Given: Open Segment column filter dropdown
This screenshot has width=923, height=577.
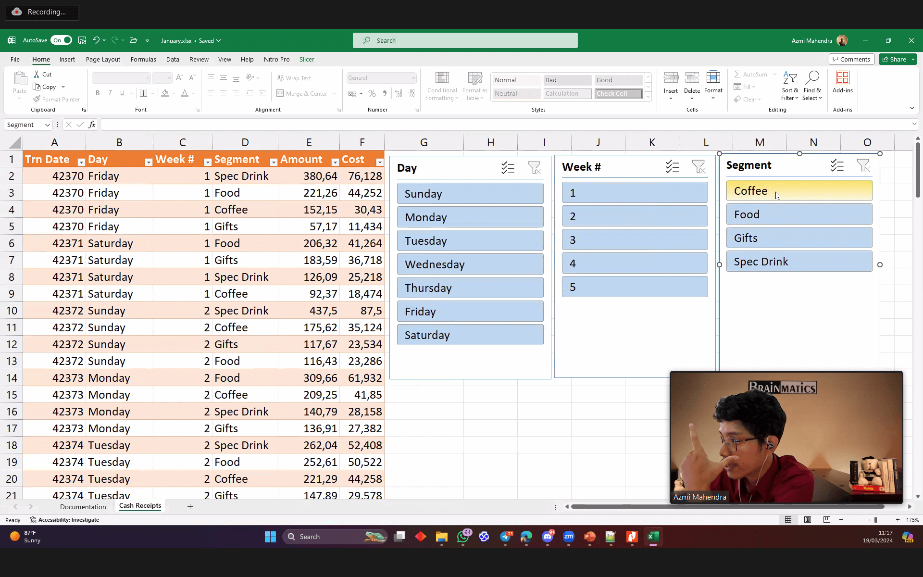Looking at the screenshot, I should pos(273,162).
